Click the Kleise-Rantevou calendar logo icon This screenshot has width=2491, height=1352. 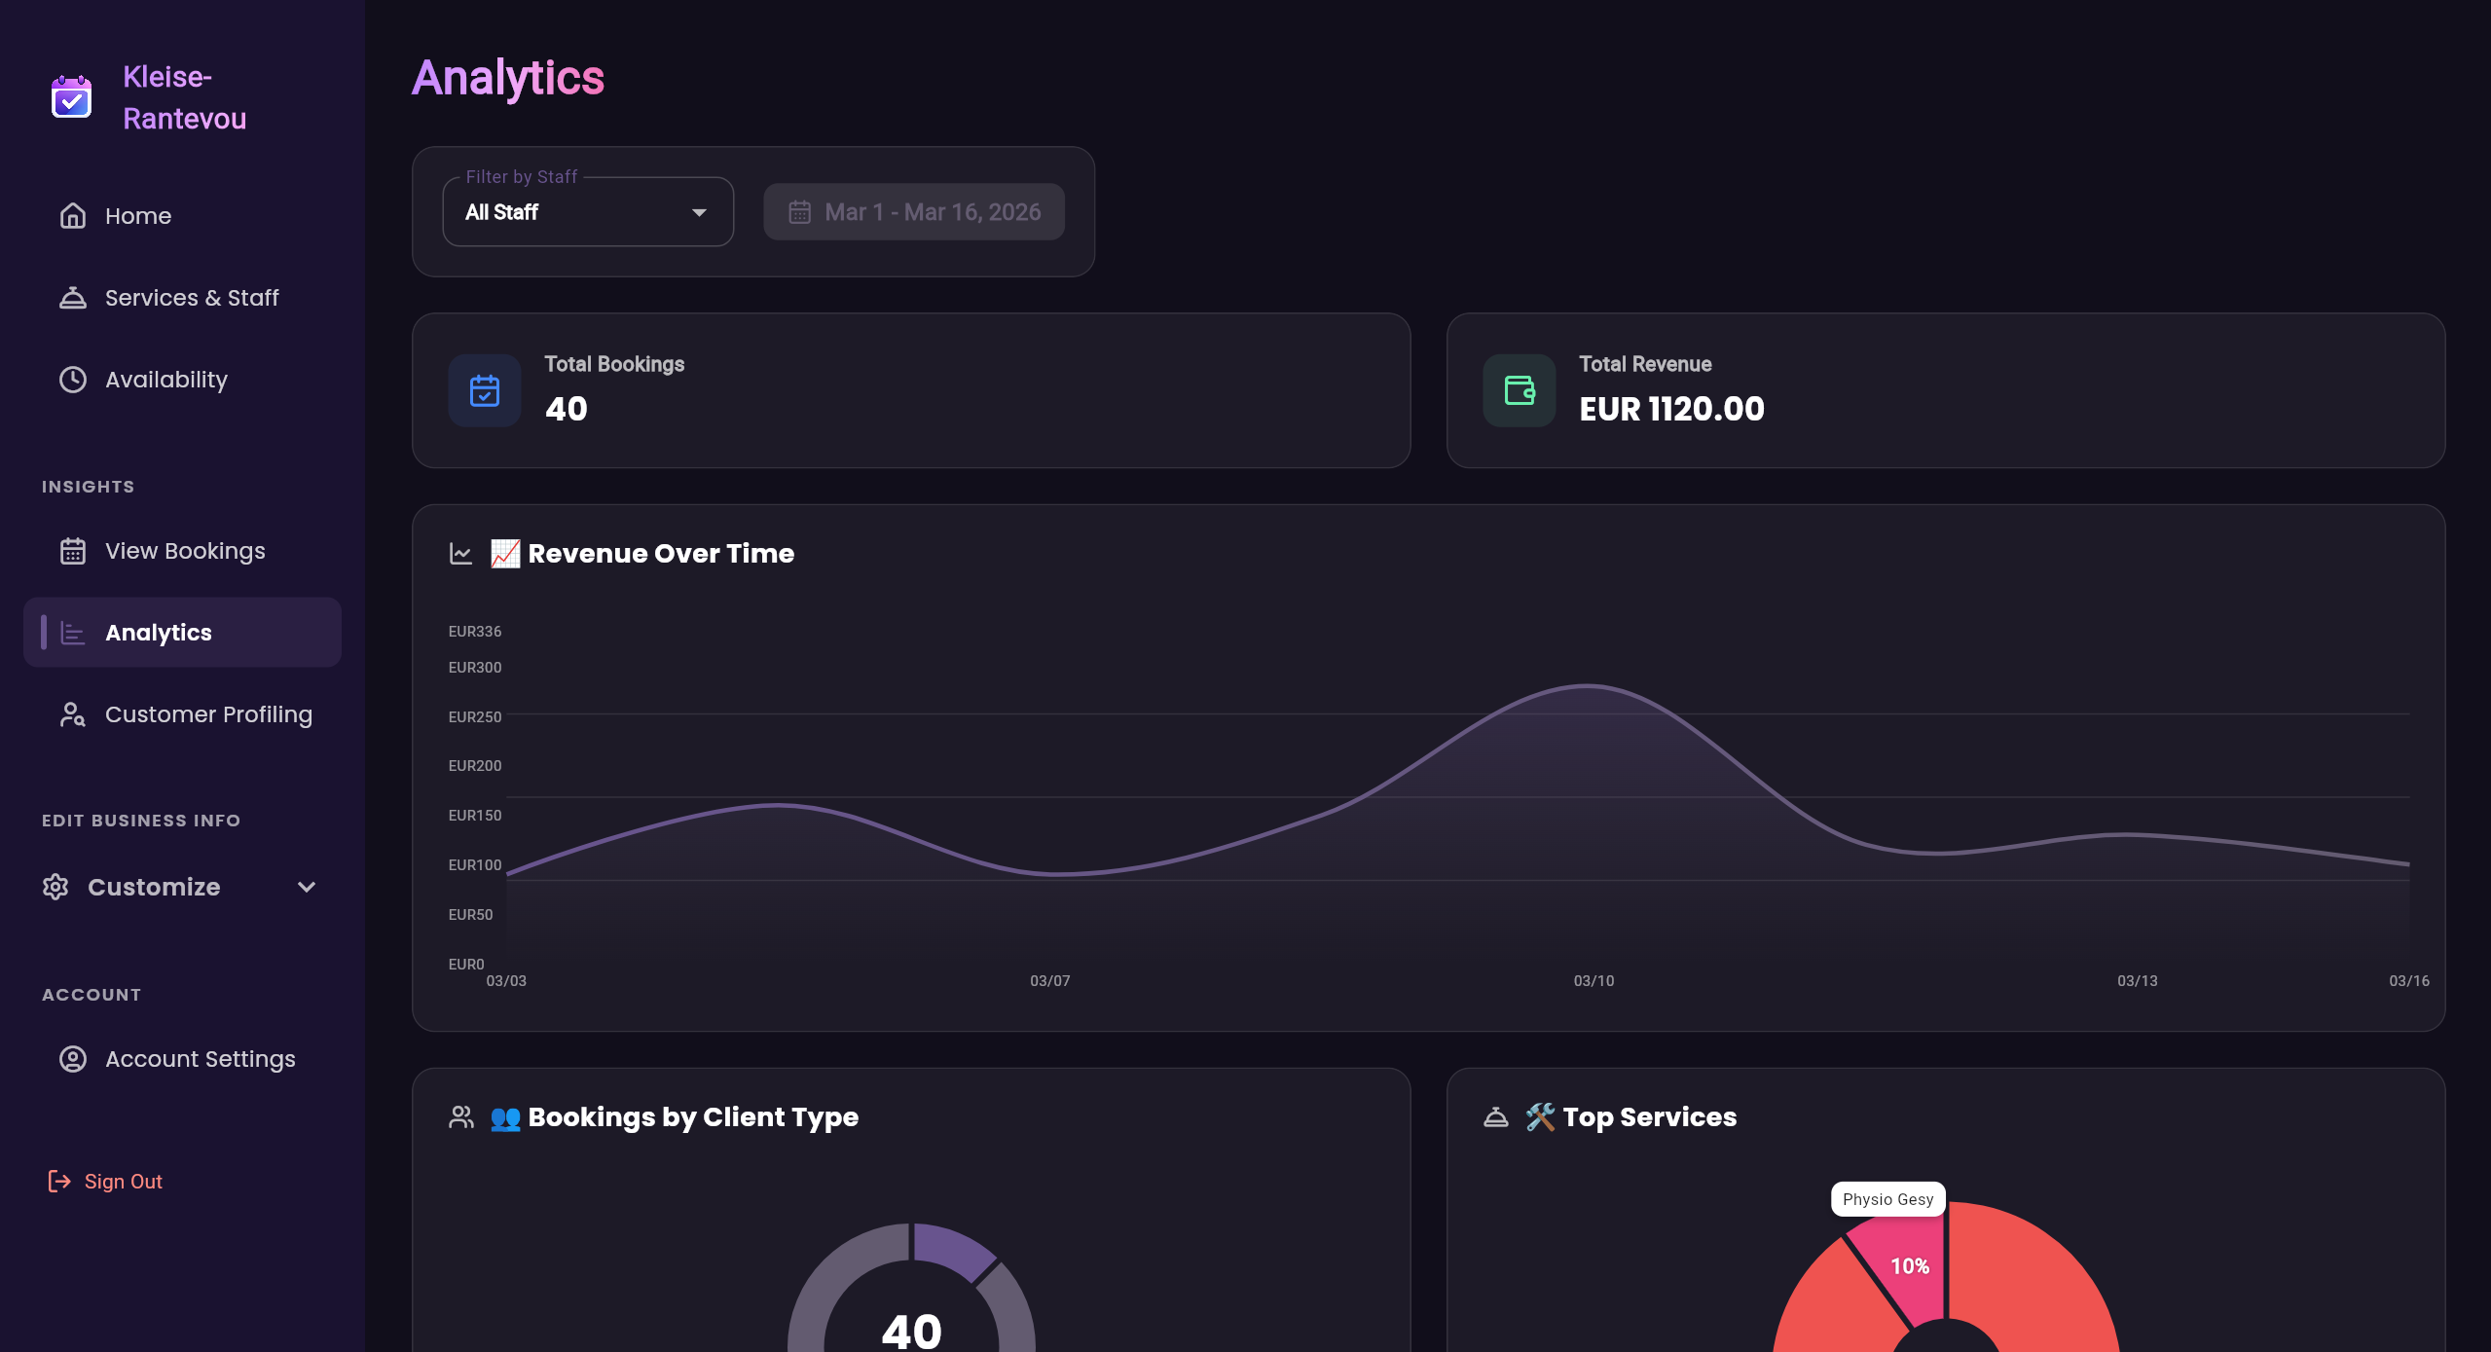(x=71, y=97)
